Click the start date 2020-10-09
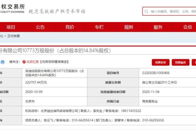The height and width of the screenshot is (130, 196). tap(34, 92)
